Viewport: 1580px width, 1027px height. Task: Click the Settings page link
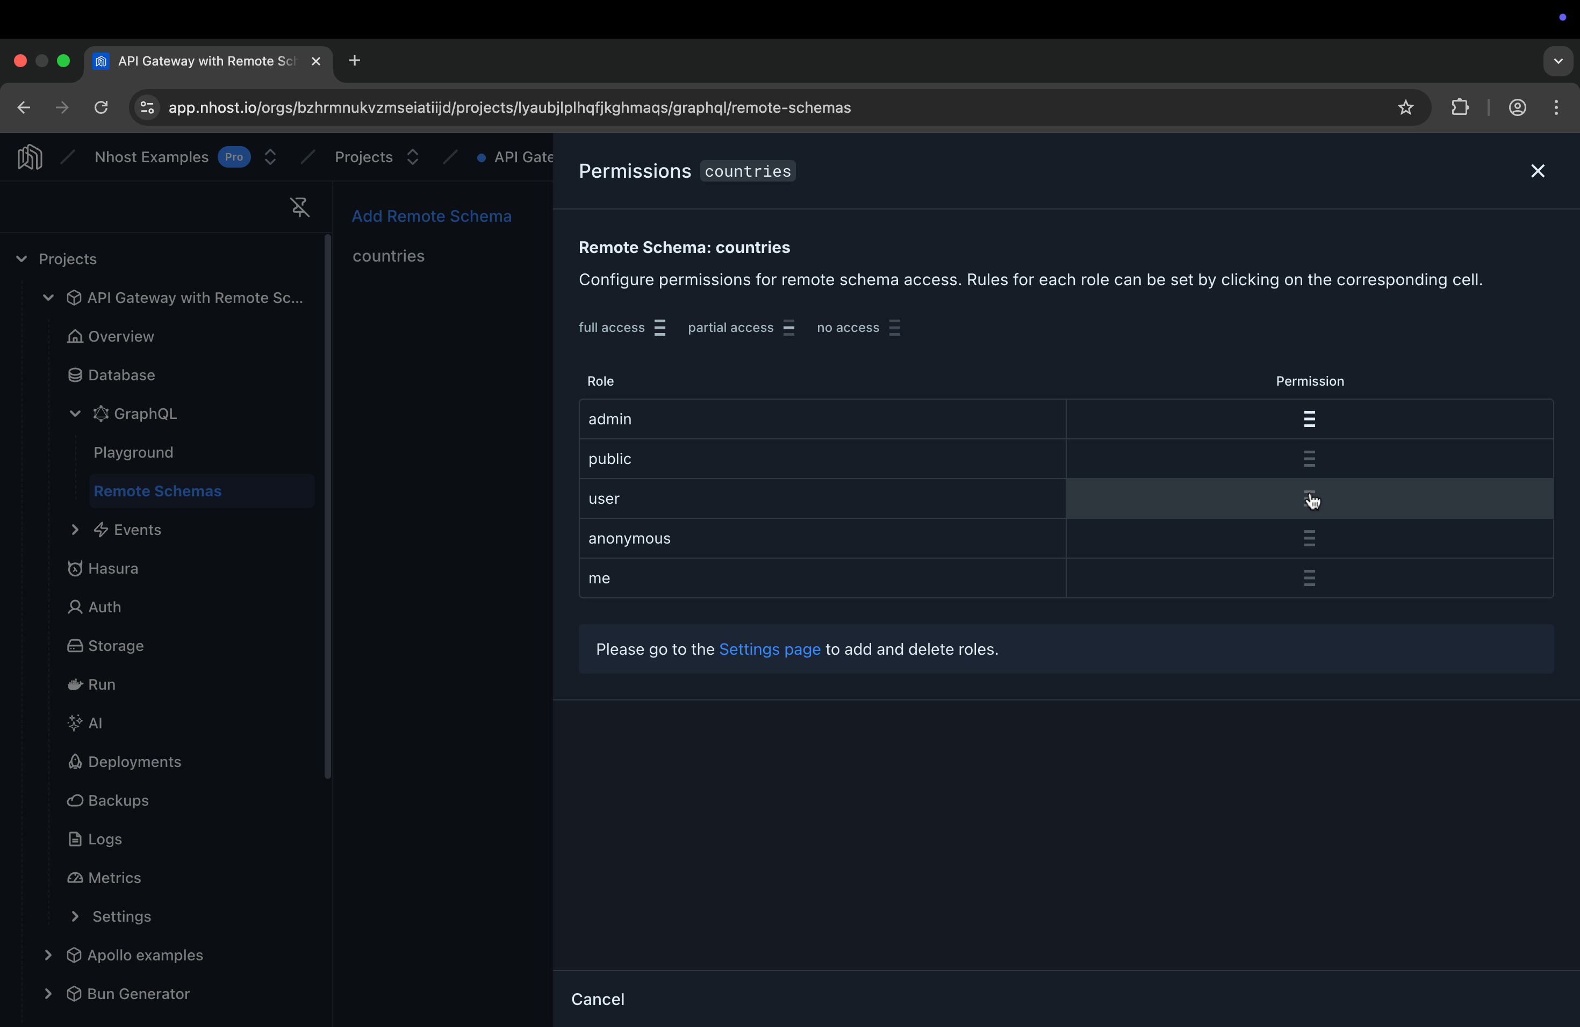769,649
